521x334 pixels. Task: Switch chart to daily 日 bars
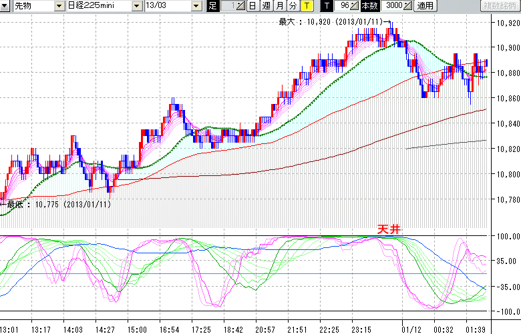coord(252,6)
